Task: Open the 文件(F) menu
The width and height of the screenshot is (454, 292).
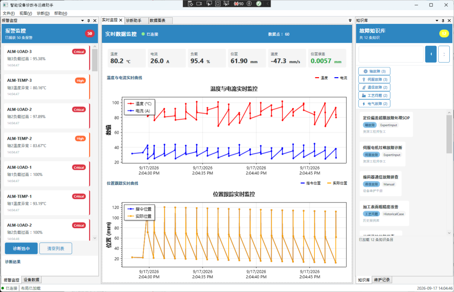Action: tap(9, 13)
